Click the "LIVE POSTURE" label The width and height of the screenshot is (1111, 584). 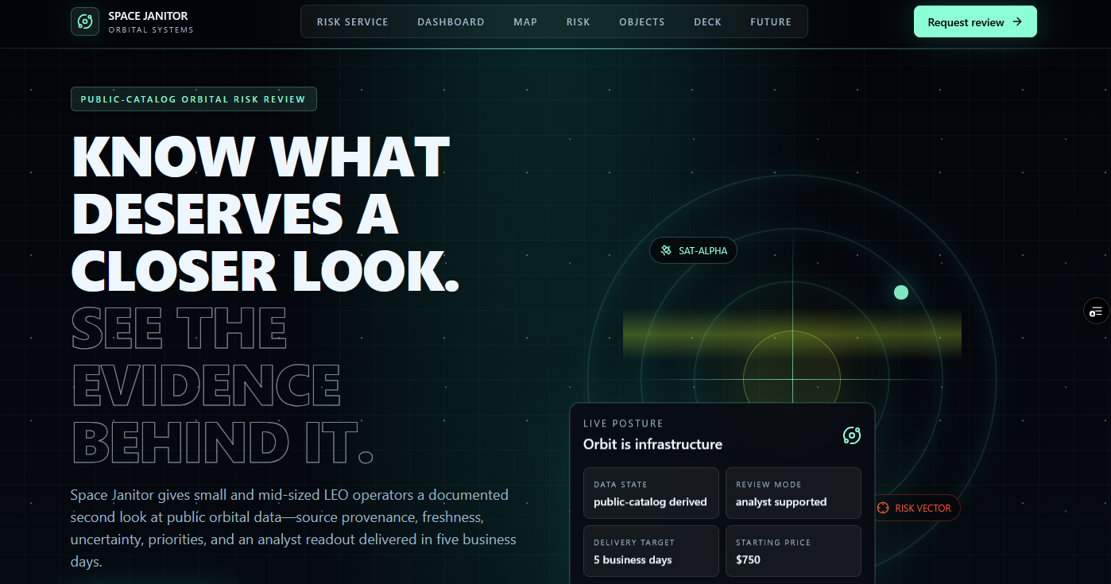623,423
